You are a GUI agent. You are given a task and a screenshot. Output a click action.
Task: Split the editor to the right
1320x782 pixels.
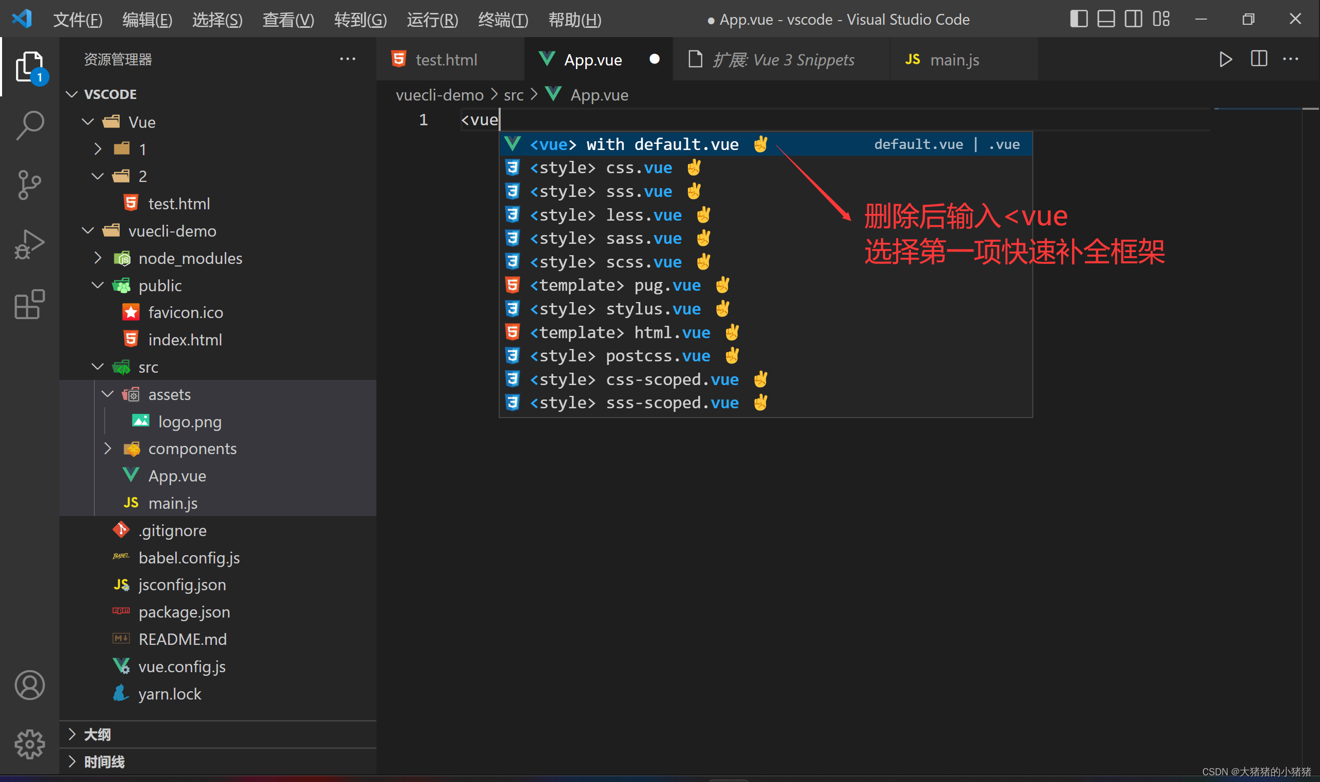(1259, 59)
